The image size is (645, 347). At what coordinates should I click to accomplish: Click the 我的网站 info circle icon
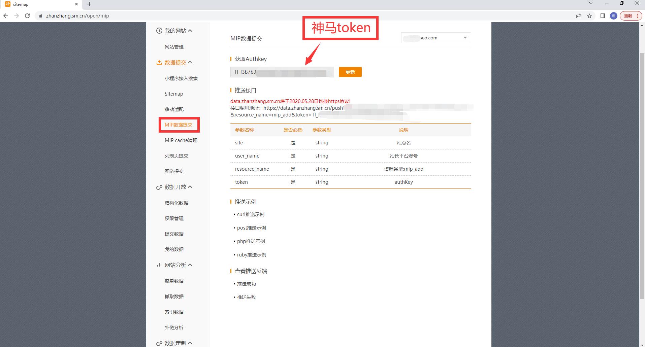coord(159,30)
